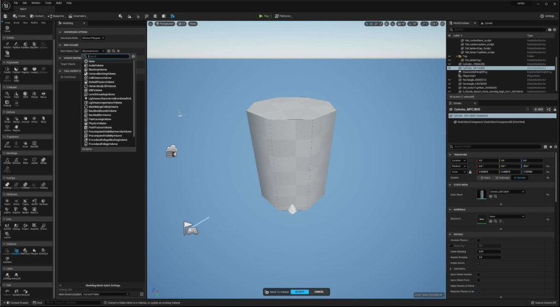
Task: Toggle visibility of the selected Cylinder actor
Action: pos(450,68)
